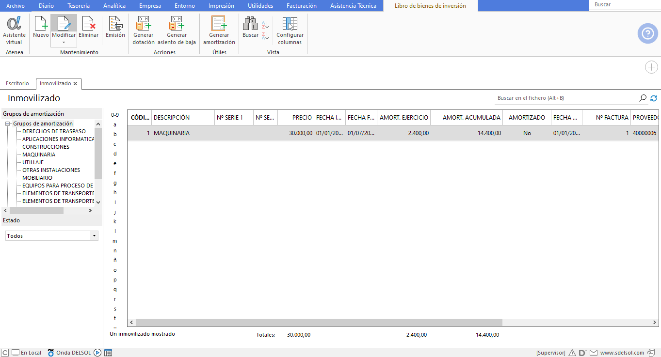This screenshot has height=357, width=661.
Task: Click the AMORTIZADO column header
Action: pyautogui.click(x=527, y=118)
